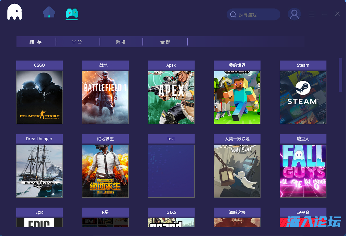The width and height of the screenshot is (346, 236).
Task: Switch to the 推荐 tab
Action: (36, 42)
